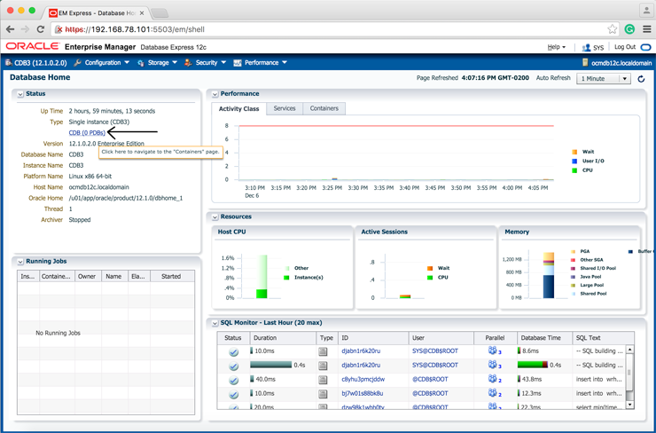656x433 pixels.
Task: Click the Log Out icon
Action: pyautogui.click(x=645, y=47)
